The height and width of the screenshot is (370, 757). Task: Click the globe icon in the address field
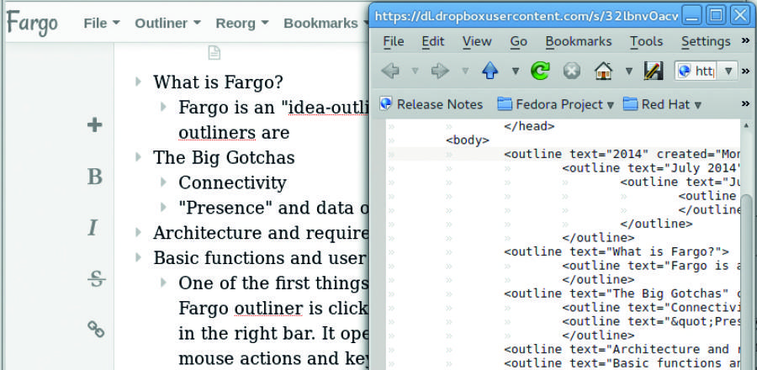[685, 71]
